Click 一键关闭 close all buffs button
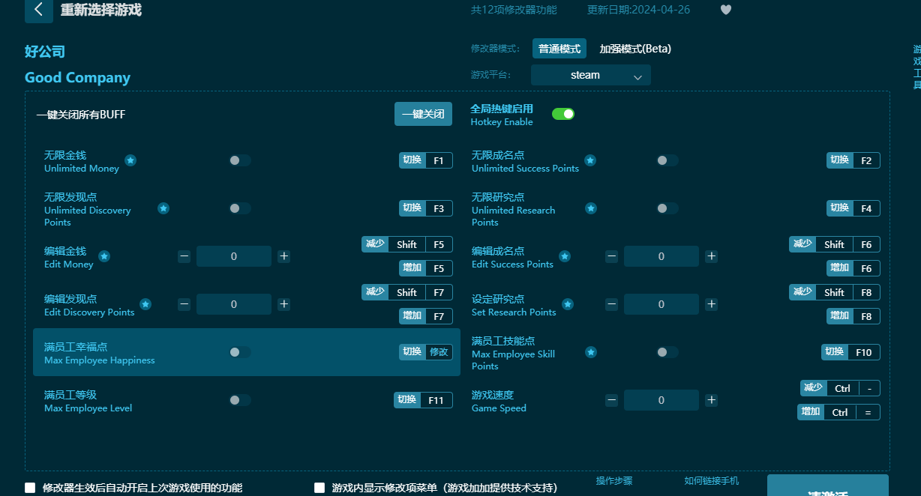Screen dimensions: 921x496 [x=424, y=114]
